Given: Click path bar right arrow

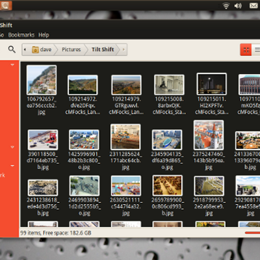Looking at the screenshot, I should click(123, 49).
